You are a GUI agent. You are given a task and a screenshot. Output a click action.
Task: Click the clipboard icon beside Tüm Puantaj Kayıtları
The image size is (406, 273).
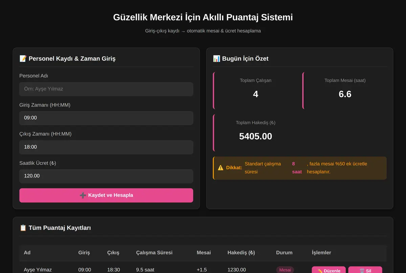[23, 228]
